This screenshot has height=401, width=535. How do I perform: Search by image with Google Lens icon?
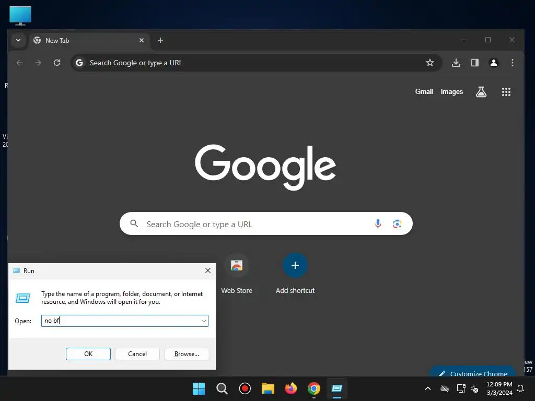397,223
